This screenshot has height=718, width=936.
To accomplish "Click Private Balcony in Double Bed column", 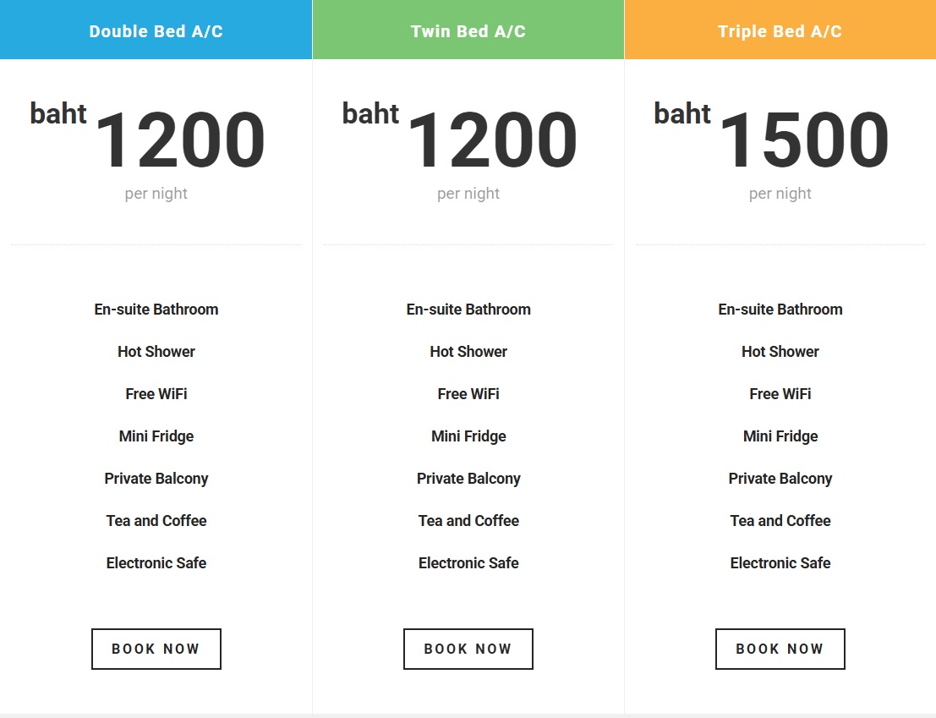I will [x=156, y=479].
